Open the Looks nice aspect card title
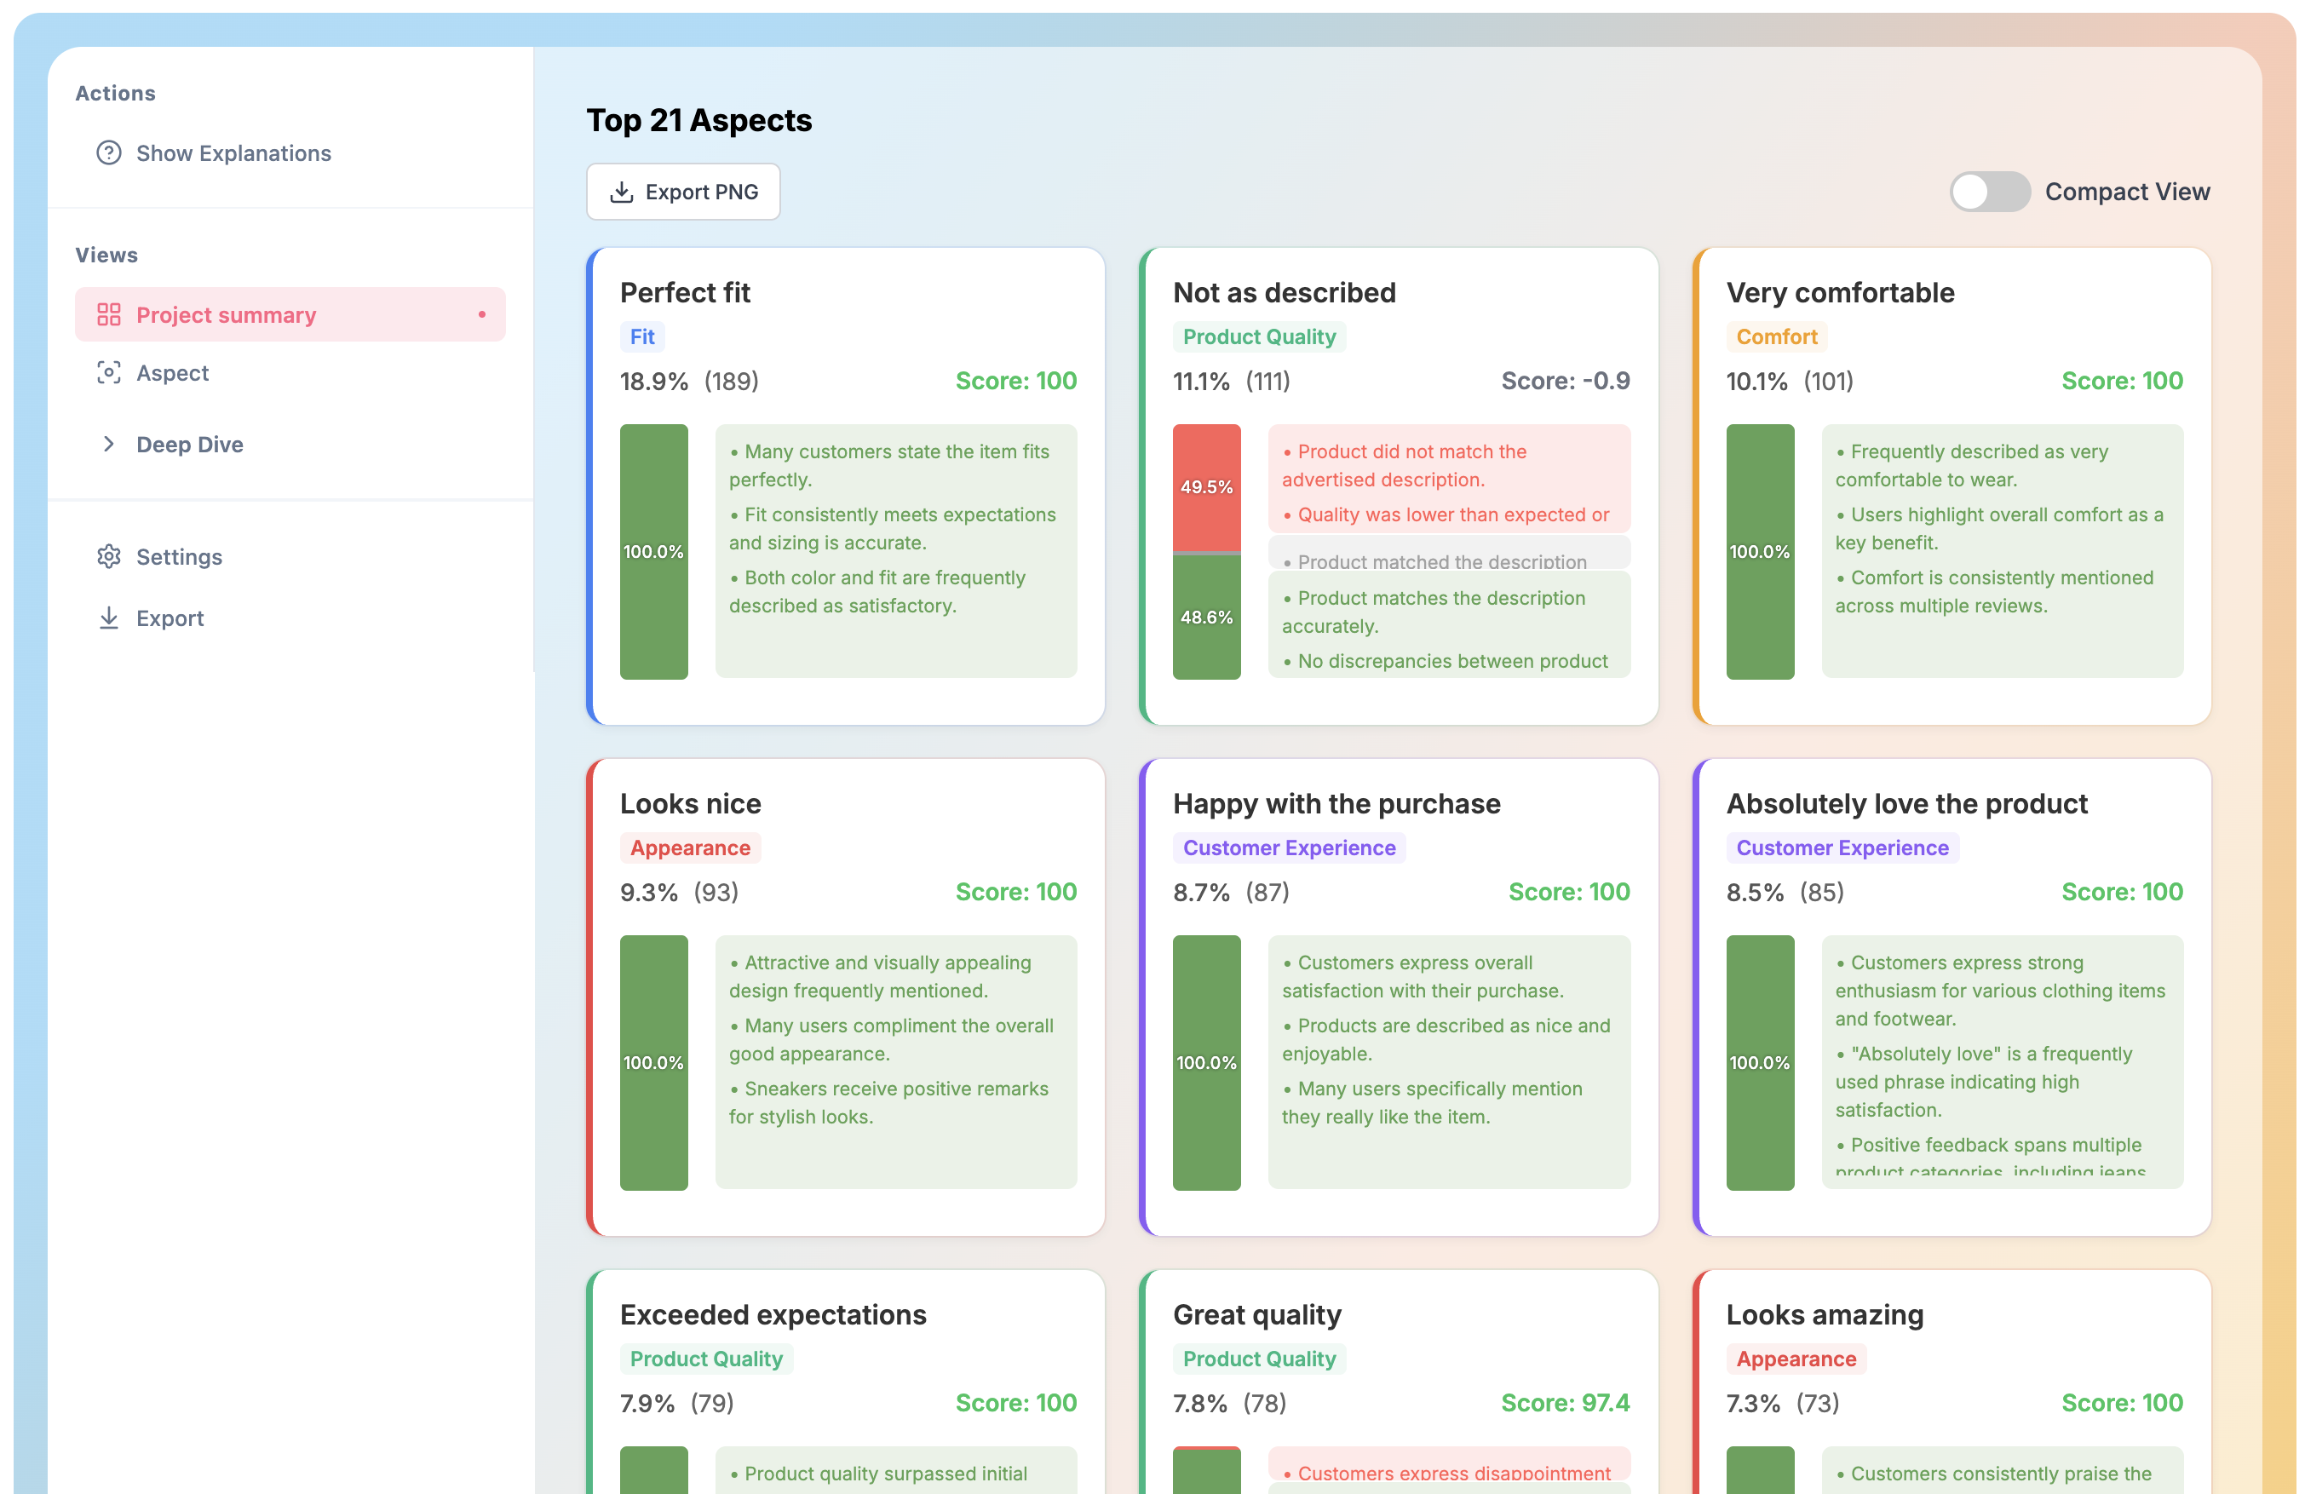This screenshot has height=1494, width=2305. (690, 803)
